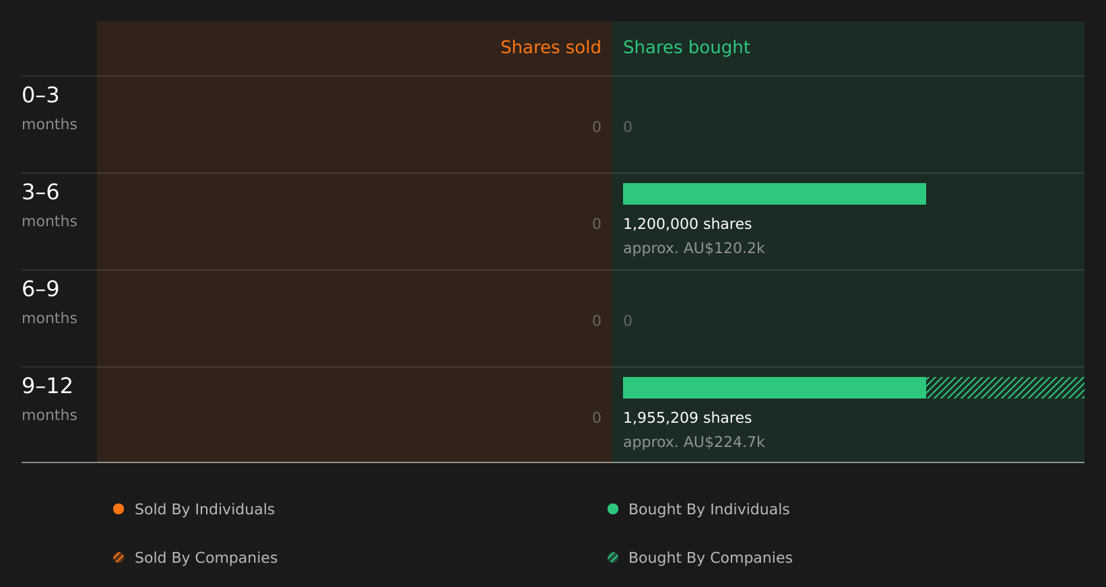Image resolution: width=1106 pixels, height=587 pixels.
Task: Select the 1,955,209 shares value
Action: coord(687,418)
